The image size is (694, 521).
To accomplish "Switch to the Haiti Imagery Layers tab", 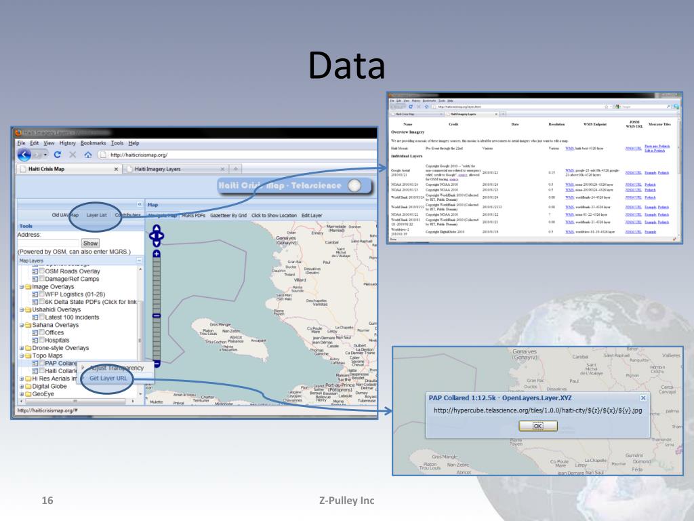I will pyautogui.click(x=176, y=169).
